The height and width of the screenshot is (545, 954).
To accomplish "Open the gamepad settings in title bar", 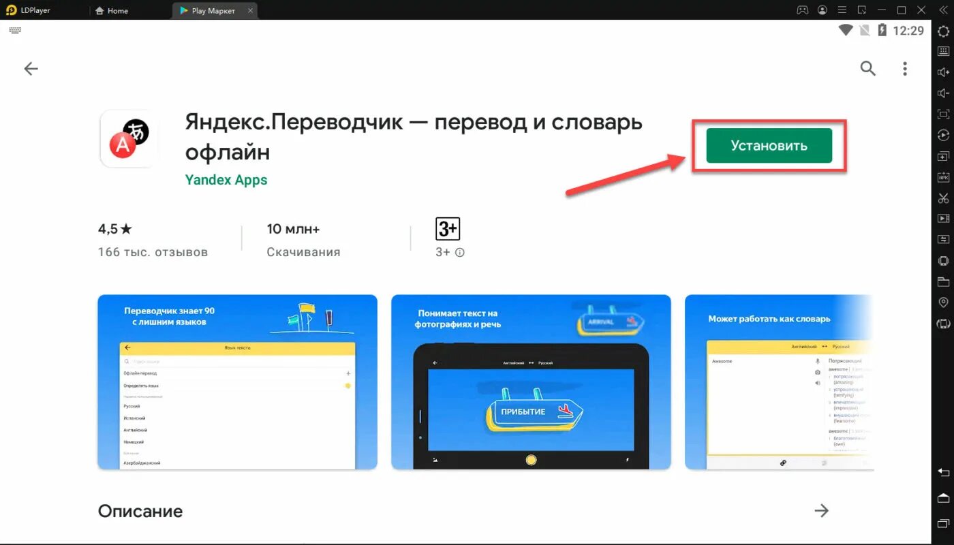I will click(x=803, y=10).
